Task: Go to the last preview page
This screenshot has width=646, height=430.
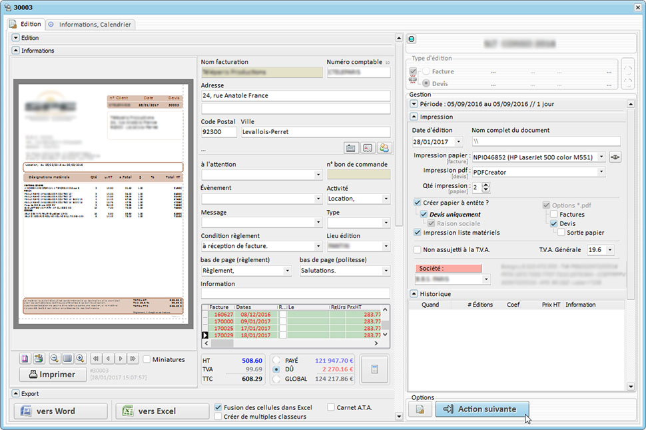Action: click(x=133, y=359)
